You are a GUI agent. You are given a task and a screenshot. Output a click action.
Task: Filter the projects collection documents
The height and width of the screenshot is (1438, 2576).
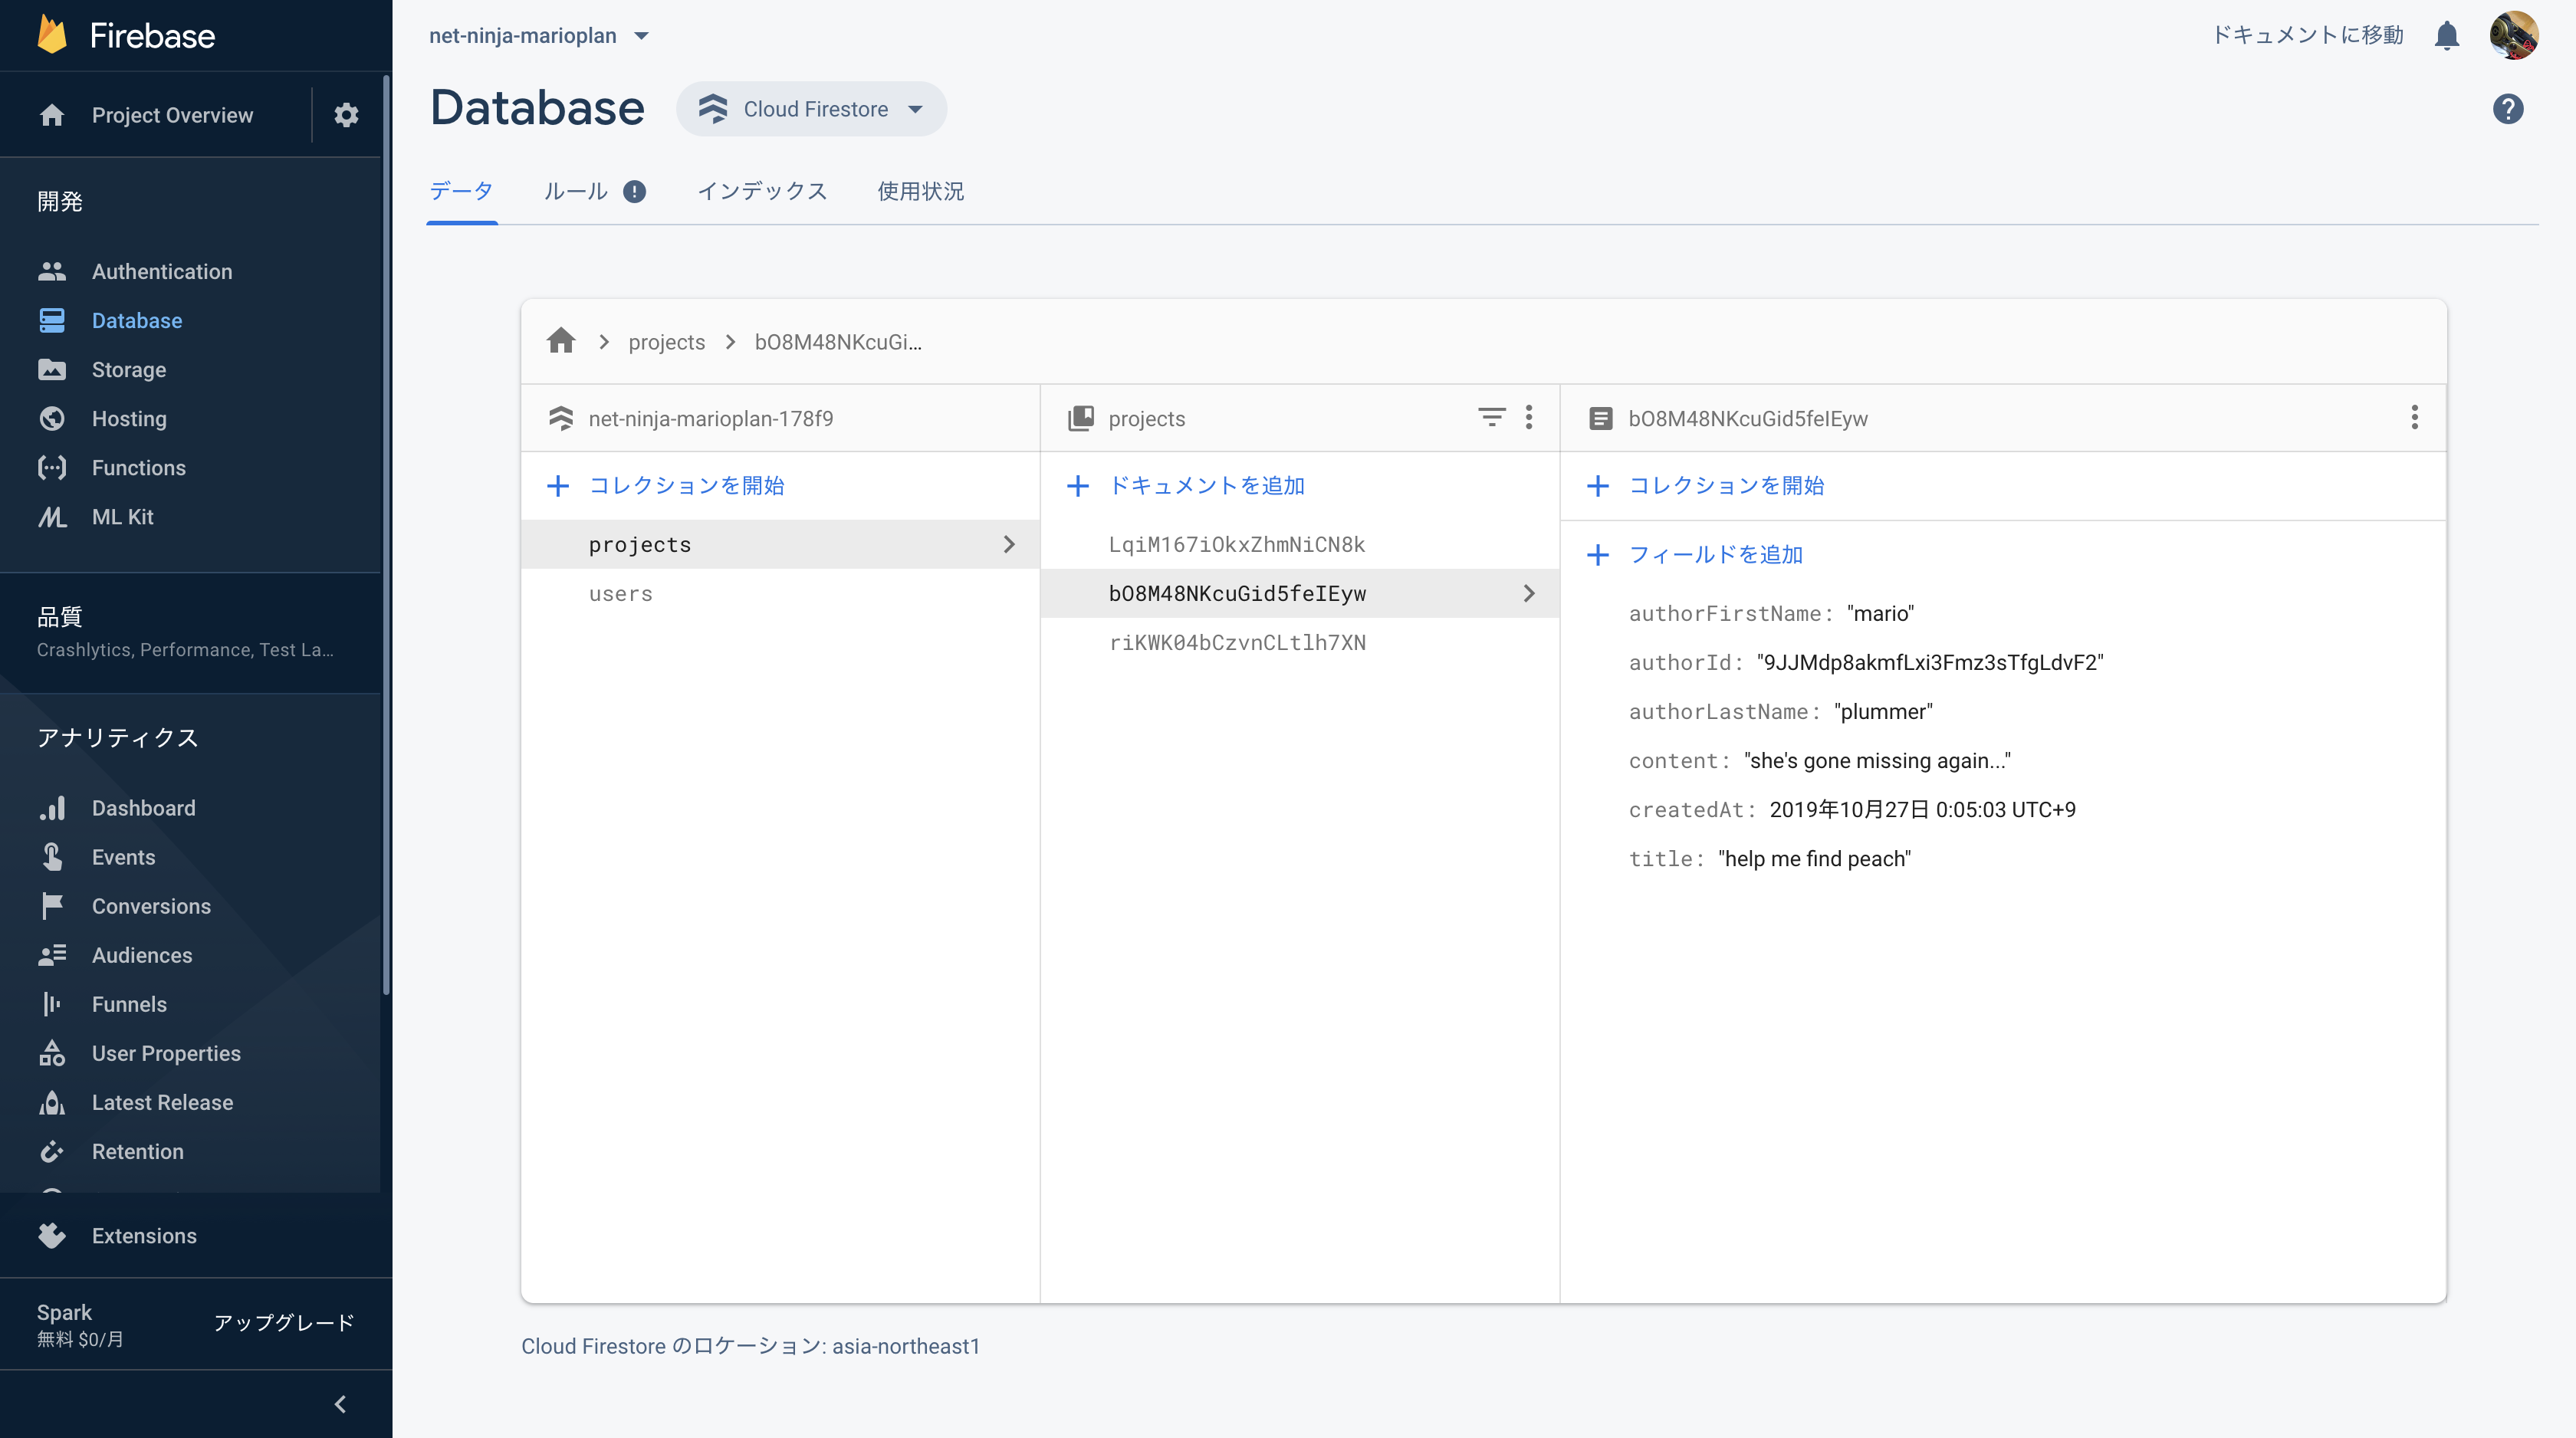click(1491, 417)
